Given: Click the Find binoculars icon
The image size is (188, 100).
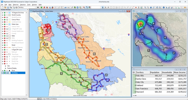Looking at the screenshot, I should [x=38, y=8].
